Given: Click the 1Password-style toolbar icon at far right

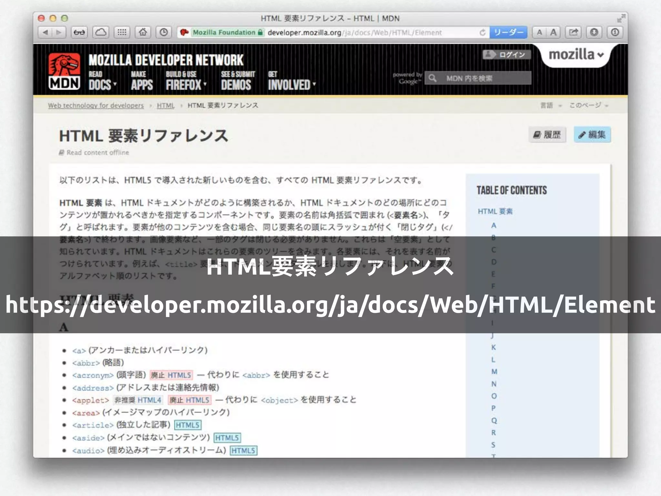Looking at the screenshot, I should (x=615, y=32).
